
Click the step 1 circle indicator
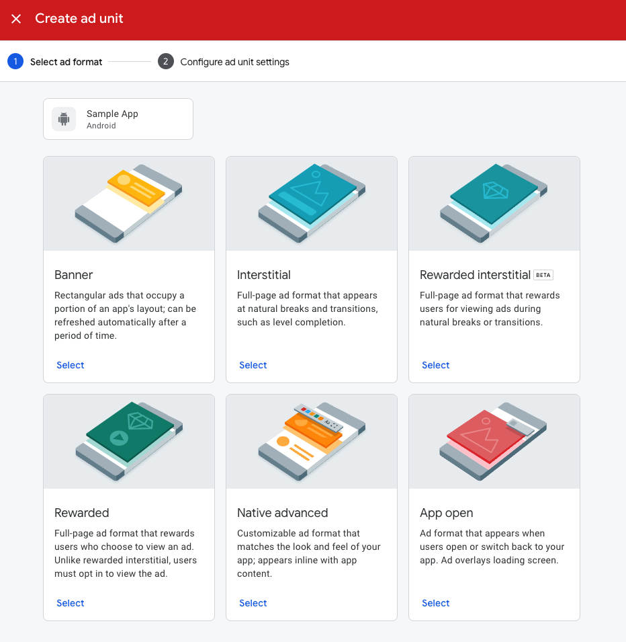15,61
